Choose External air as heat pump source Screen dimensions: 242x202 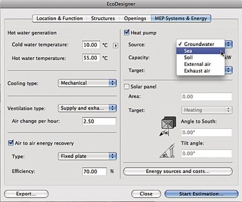[x=201, y=64]
